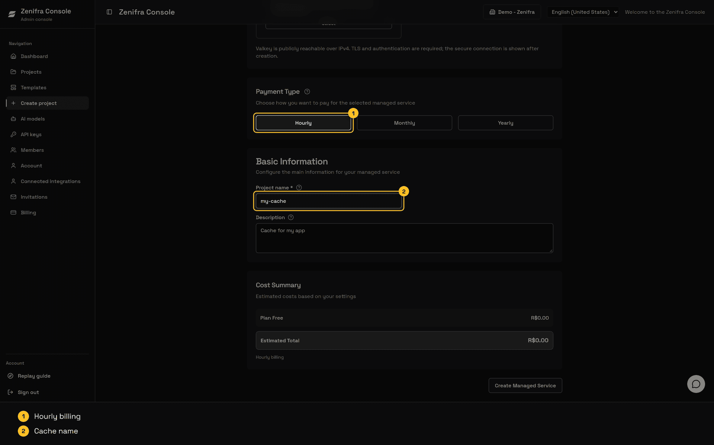714x445 pixels.
Task: Click the Project name help icon
Action: [299, 188]
